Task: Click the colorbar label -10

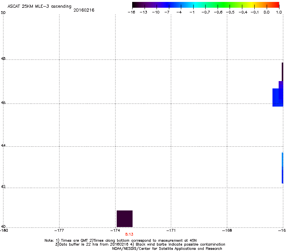Action: 156,12
